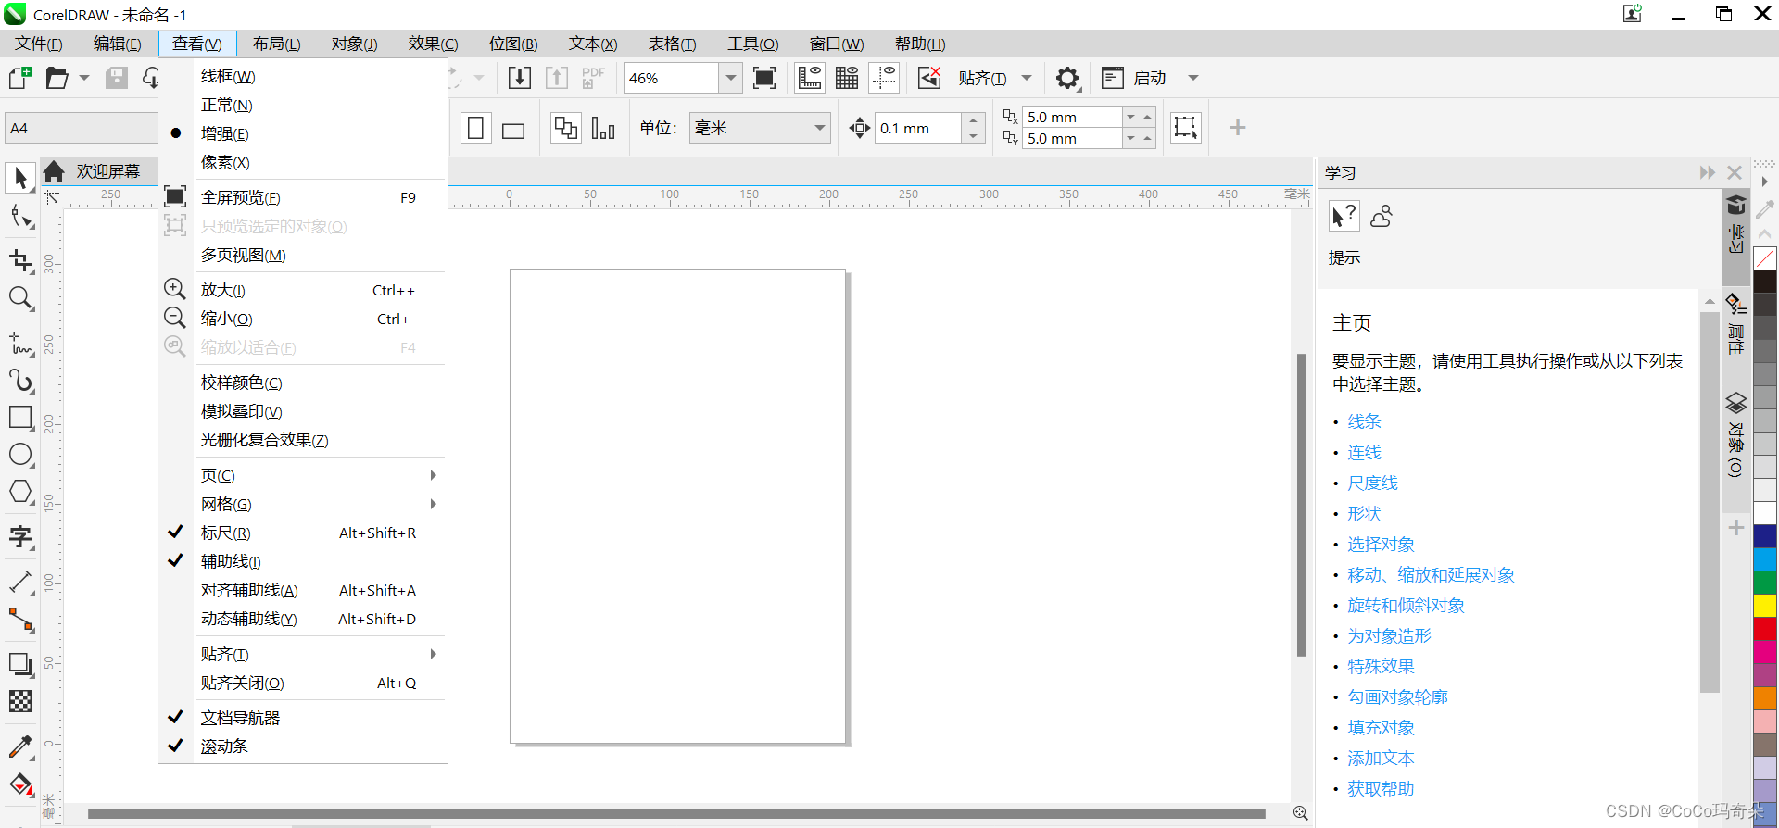Image resolution: width=1779 pixels, height=828 pixels.
Task: Select the Text tool
Action: [20, 537]
